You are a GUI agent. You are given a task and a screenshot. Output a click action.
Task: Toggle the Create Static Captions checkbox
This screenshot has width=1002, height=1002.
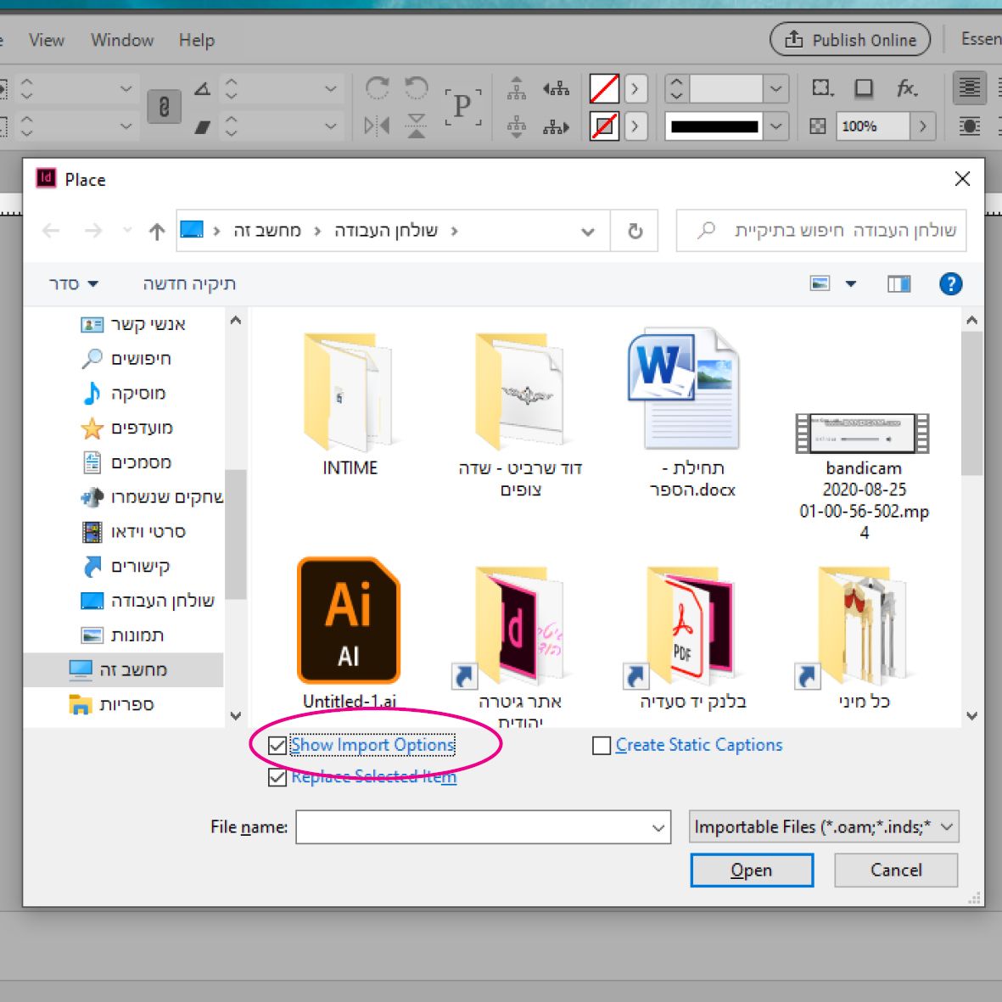(x=602, y=746)
